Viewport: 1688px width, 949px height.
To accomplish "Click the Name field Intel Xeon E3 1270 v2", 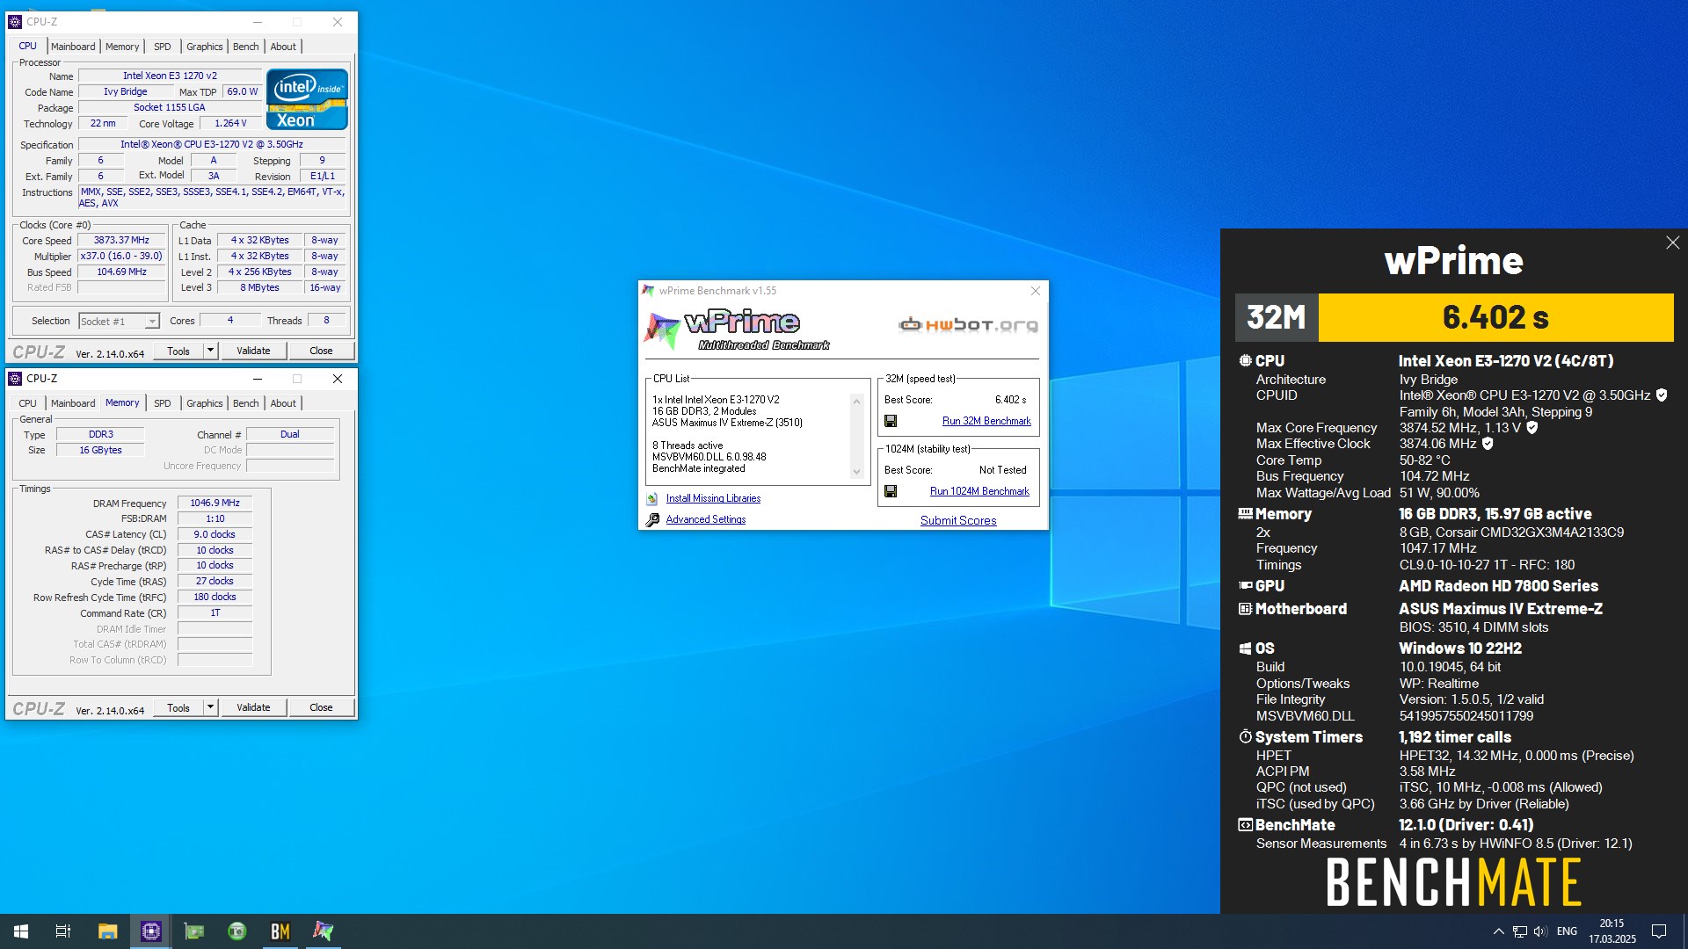I will [x=170, y=76].
